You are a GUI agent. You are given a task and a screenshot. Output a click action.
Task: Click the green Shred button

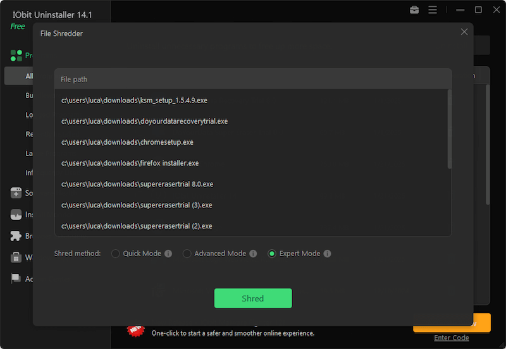(x=253, y=298)
